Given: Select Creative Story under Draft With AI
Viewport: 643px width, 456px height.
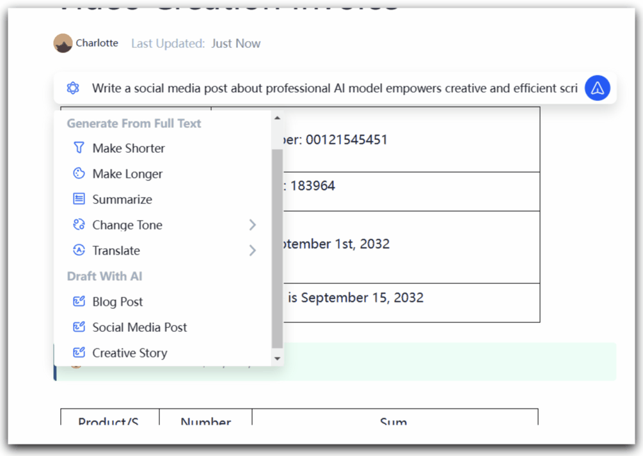Looking at the screenshot, I should (x=130, y=353).
